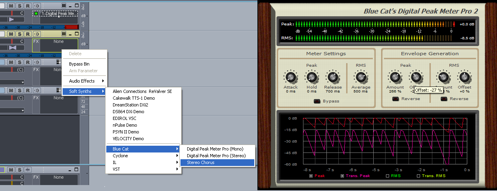Screen dimensions: 497x191
Task: Choose Digital Peak Meter Pro (Mono)
Action: [217, 149]
